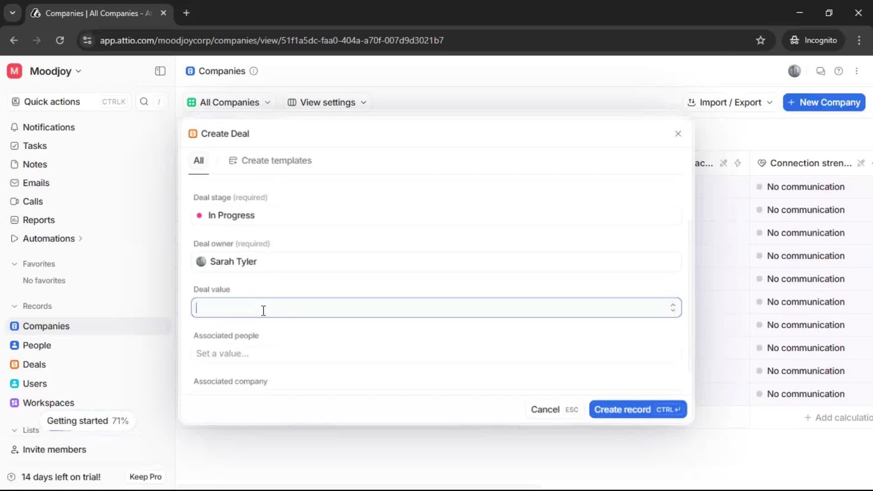The width and height of the screenshot is (873, 491).
Task: Unpin the Connection strength column
Action: 861,163
